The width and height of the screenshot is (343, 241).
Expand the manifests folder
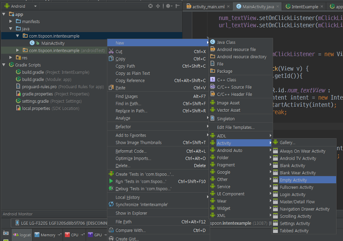(x=11, y=21)
